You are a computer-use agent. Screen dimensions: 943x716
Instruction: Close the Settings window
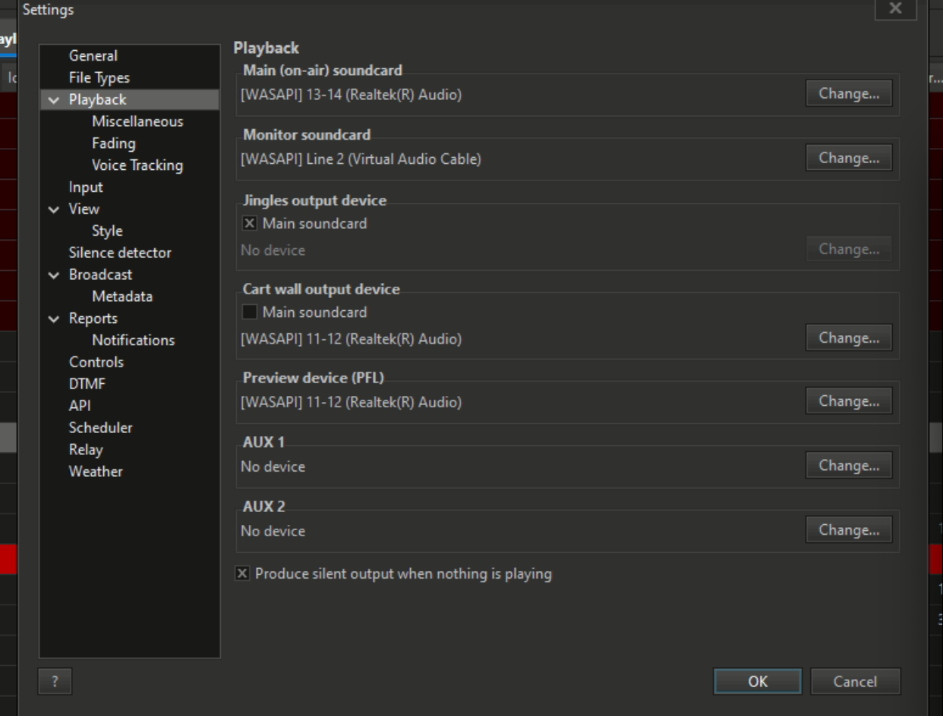(896, 8)
